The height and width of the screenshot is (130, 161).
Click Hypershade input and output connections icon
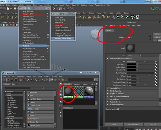[x=43, y=80]
